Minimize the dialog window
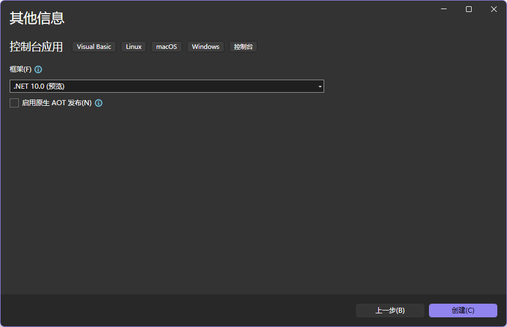507x327 pixels. (444, 9)
